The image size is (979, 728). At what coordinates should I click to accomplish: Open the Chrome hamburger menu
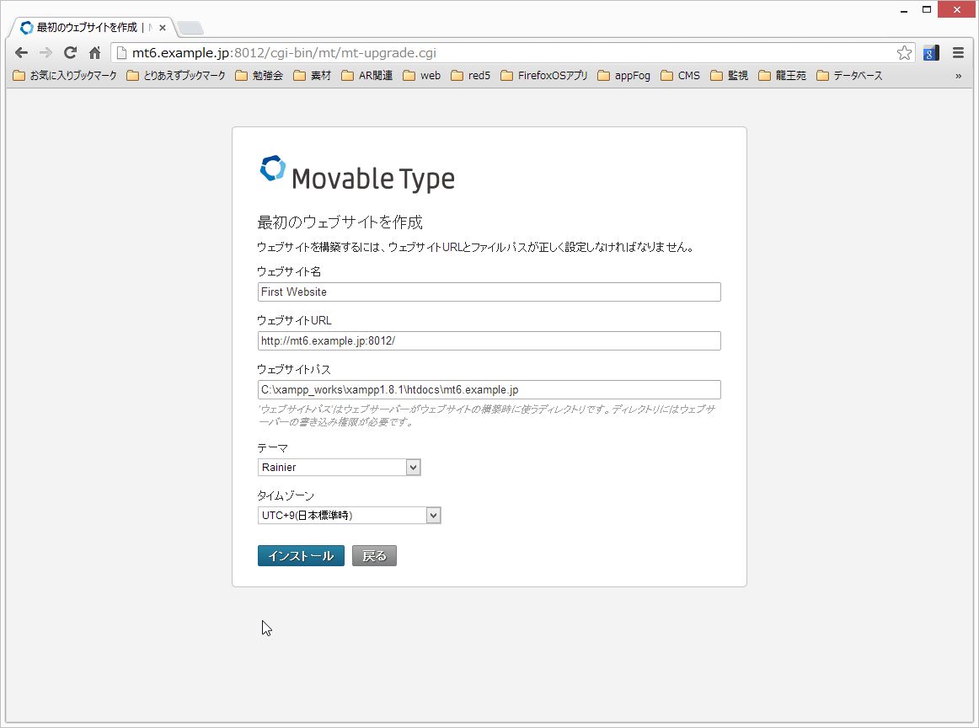959,53
